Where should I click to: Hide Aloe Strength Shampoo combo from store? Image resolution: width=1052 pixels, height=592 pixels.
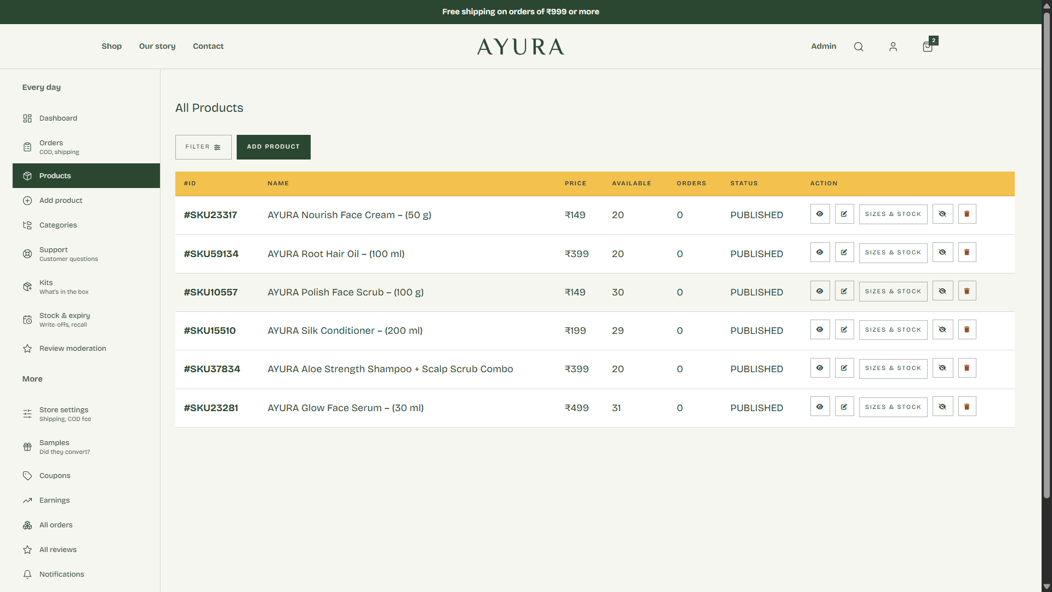pos(942,368)
